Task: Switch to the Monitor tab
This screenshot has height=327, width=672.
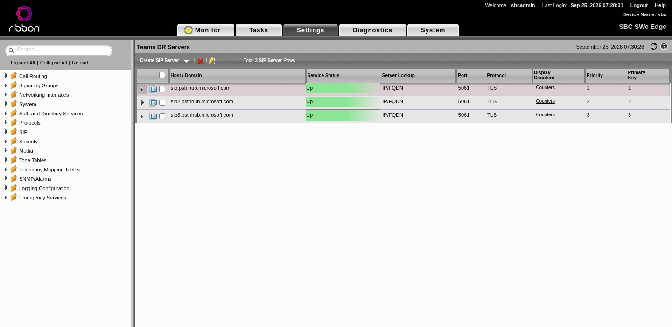Action: (206, 30)
